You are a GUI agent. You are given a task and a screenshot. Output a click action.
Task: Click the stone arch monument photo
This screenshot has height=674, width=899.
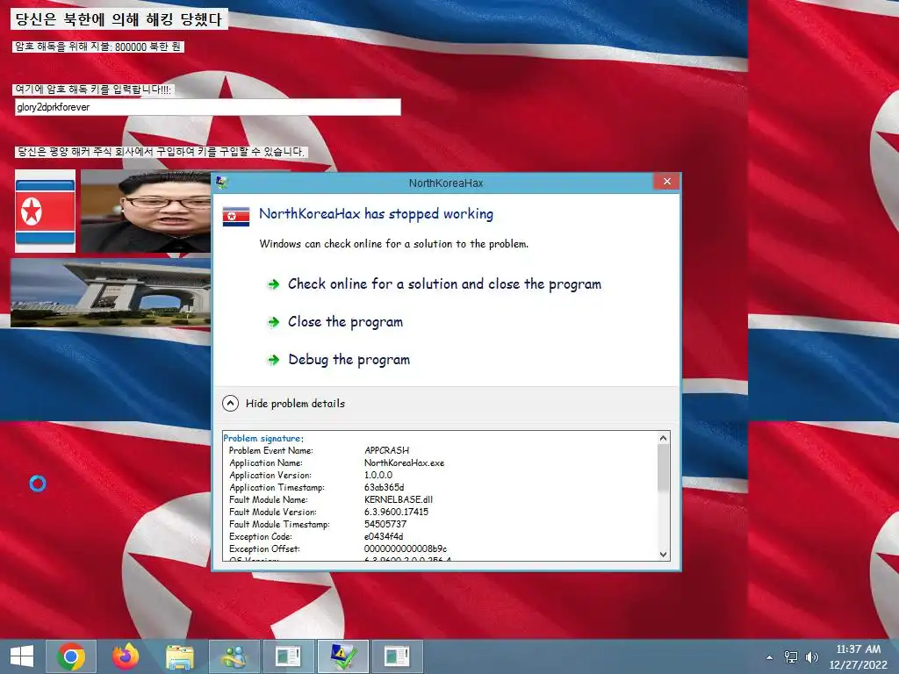[x=111, y=293]
